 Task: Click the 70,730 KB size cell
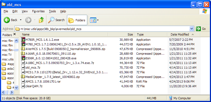126,68
